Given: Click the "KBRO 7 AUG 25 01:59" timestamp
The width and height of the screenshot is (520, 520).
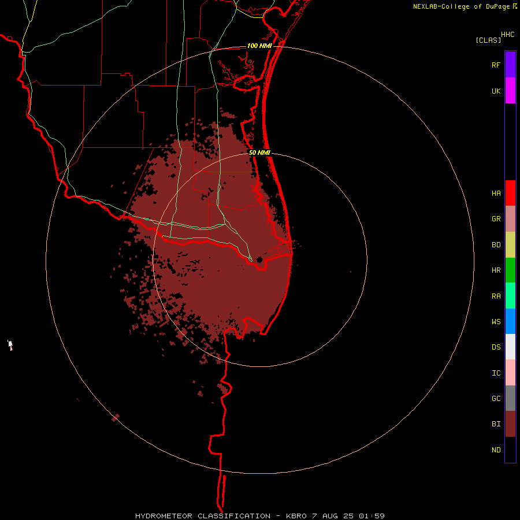Looking at the screenshot, I should click(335, 516).
